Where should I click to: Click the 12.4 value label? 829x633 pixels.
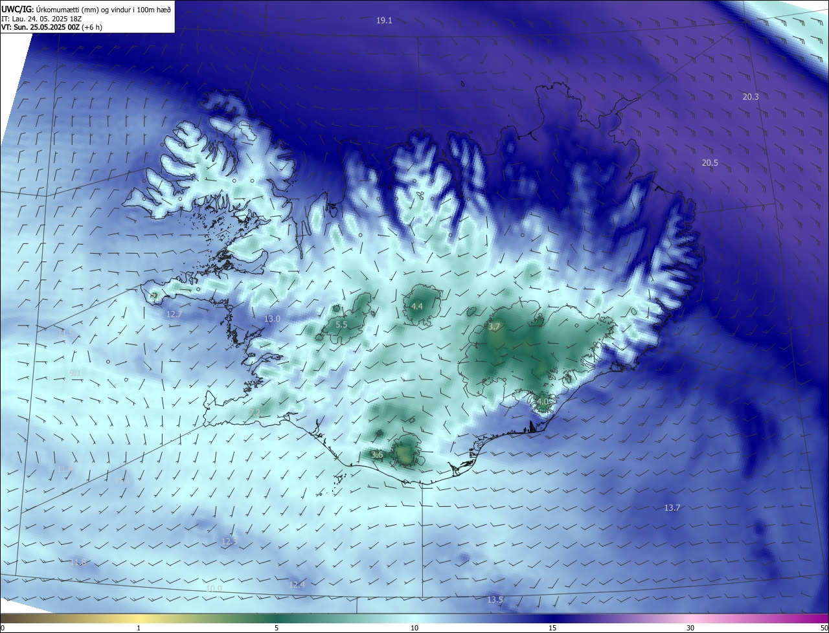coord(297,585)
